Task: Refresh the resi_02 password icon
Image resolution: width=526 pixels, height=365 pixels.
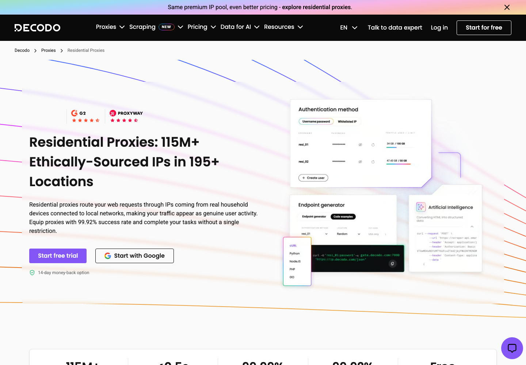Action: 373,162
